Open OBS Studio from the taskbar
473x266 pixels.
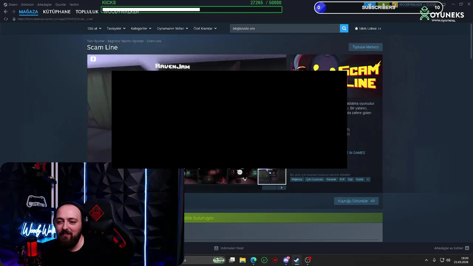307,260
